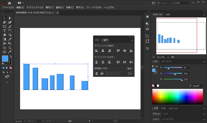The height and width of the screenshot is (123, 207).
Task: Pick a color from the spectrum bar
Action: pos(177,97)
